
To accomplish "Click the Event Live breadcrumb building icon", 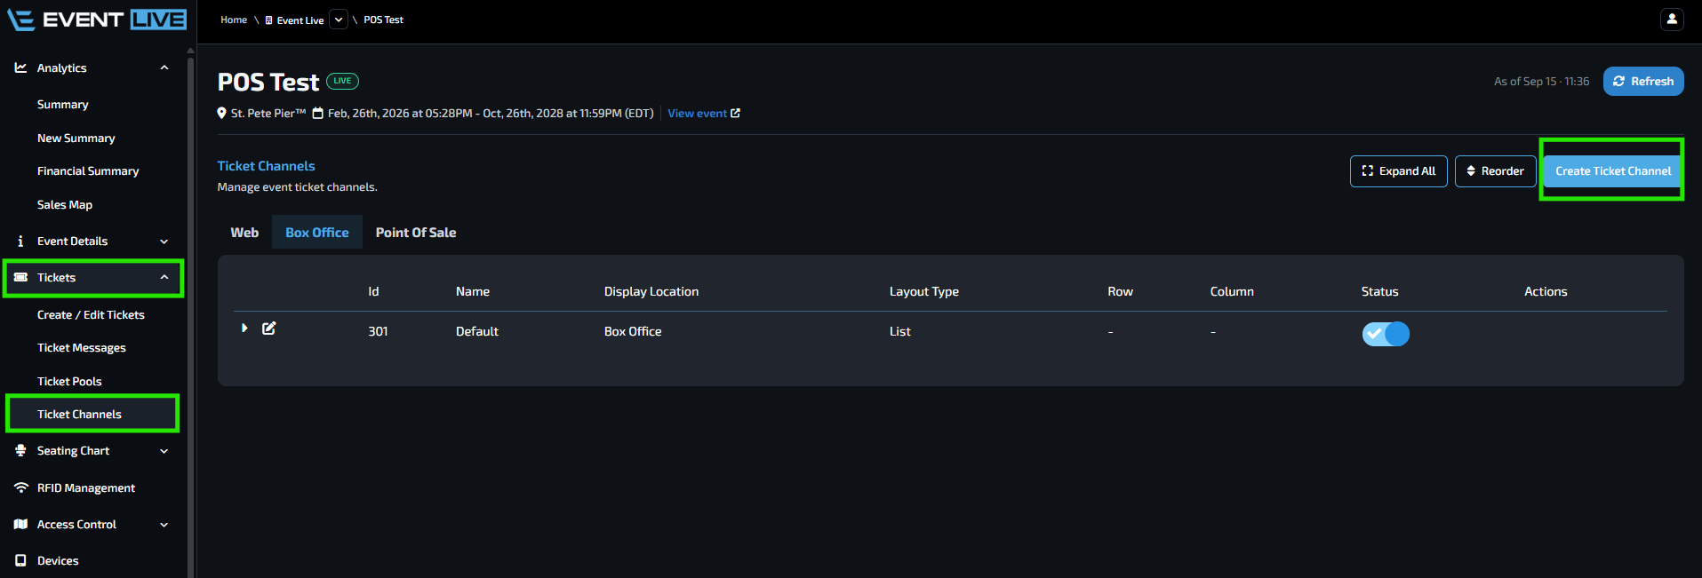I will [x=269, y=20].
